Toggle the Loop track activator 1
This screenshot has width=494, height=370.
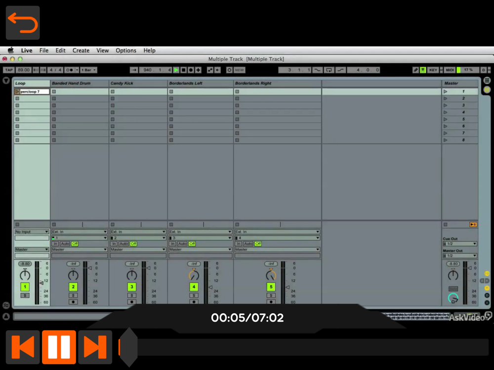point(25,287)
